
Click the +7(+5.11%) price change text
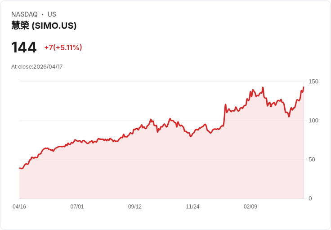[x=63, y=48]
